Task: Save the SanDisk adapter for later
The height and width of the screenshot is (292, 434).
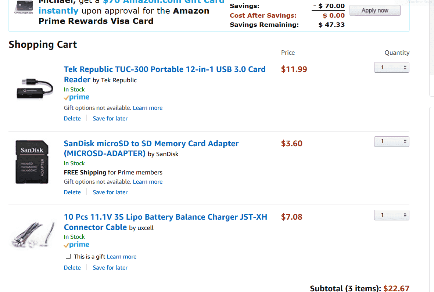Action: 110,192
